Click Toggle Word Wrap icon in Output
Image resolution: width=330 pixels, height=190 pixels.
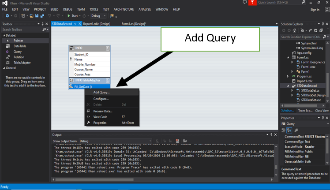click(x=185, y=141)
